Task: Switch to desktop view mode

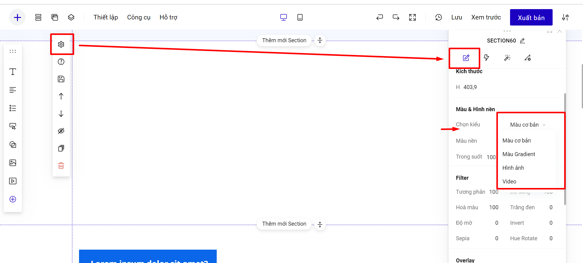Action: 283,17
